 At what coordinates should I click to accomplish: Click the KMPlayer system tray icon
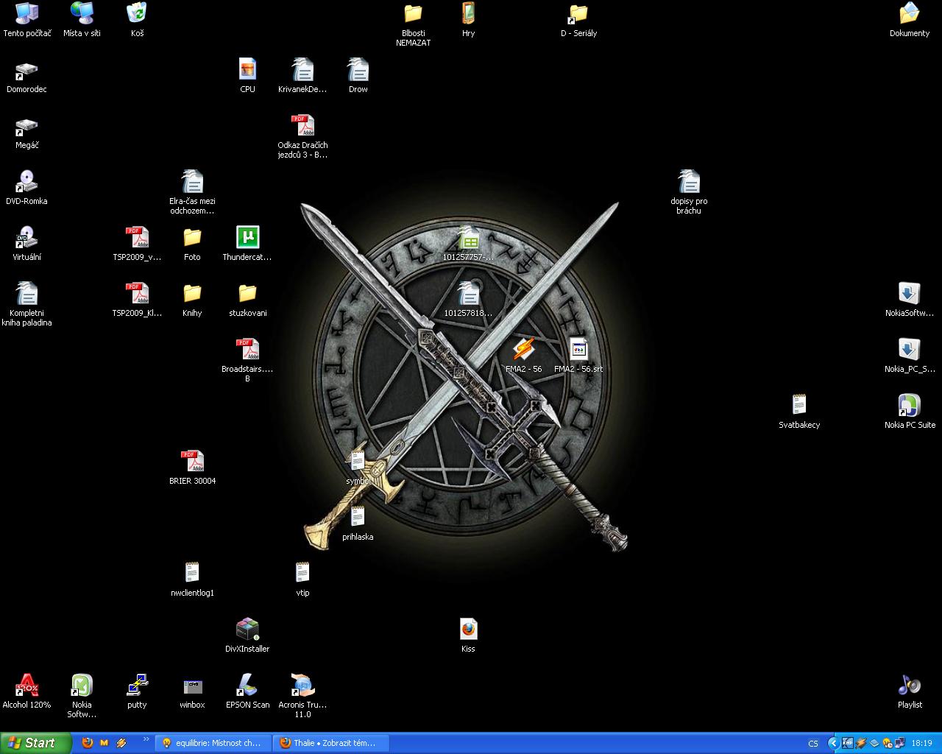(847, 743)
